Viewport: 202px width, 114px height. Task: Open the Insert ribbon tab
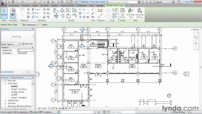pos(35,6)
